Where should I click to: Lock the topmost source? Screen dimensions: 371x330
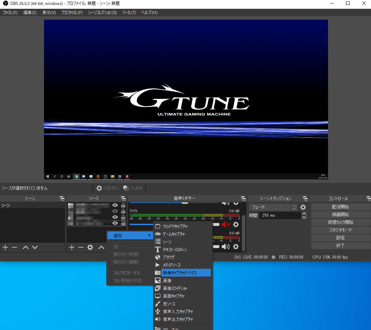tap(123, 205)
